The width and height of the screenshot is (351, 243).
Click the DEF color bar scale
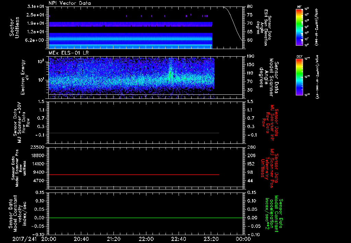pos(299,77)
